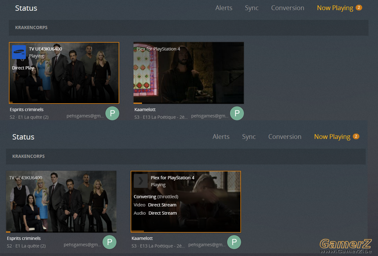Click the Status heading in the lower panel

tap(23, 137)
